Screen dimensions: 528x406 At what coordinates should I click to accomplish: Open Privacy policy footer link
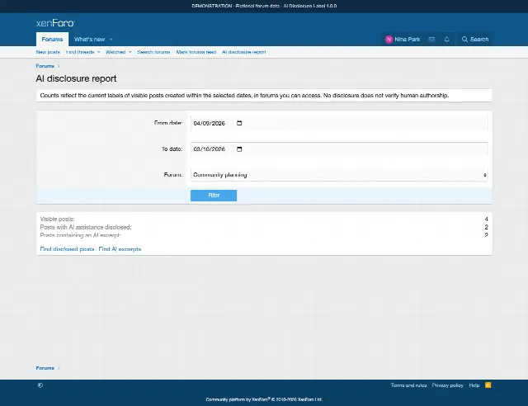(447, 385)
